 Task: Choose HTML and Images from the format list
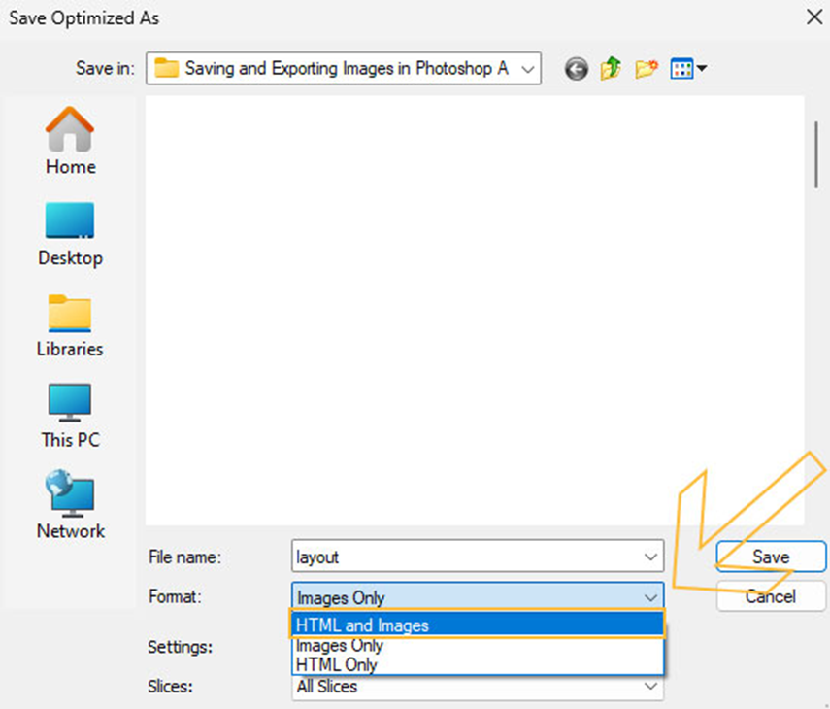(476, 625)
